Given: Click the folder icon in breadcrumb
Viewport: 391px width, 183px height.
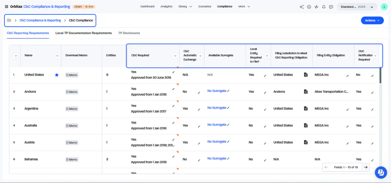Looking at the screenshot, I should (9, 20).
